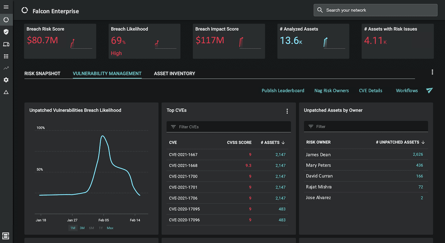
Task: Open the CVE-2021-1668 row
Action: pyautogui.click(x=227, y=165)
